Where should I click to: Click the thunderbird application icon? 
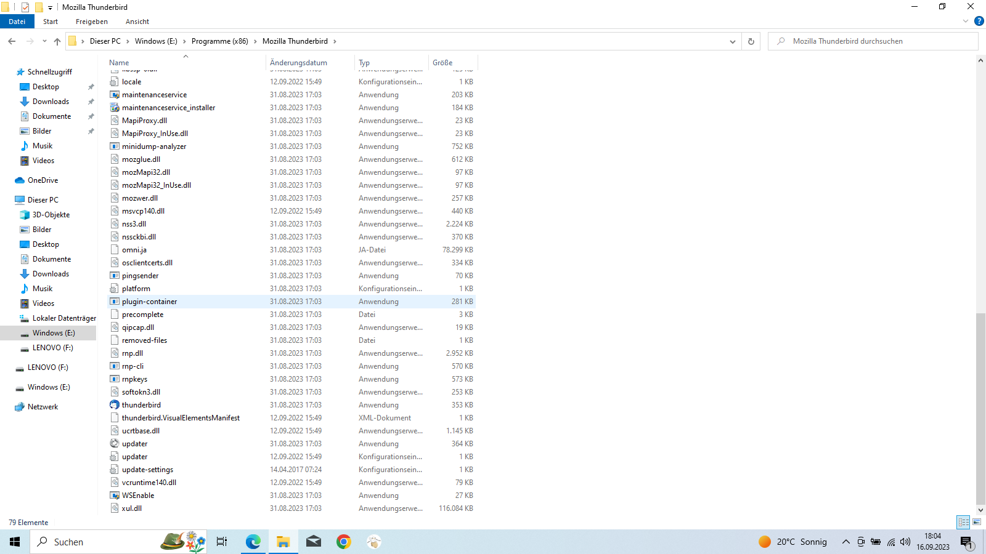tap(115, 405)
